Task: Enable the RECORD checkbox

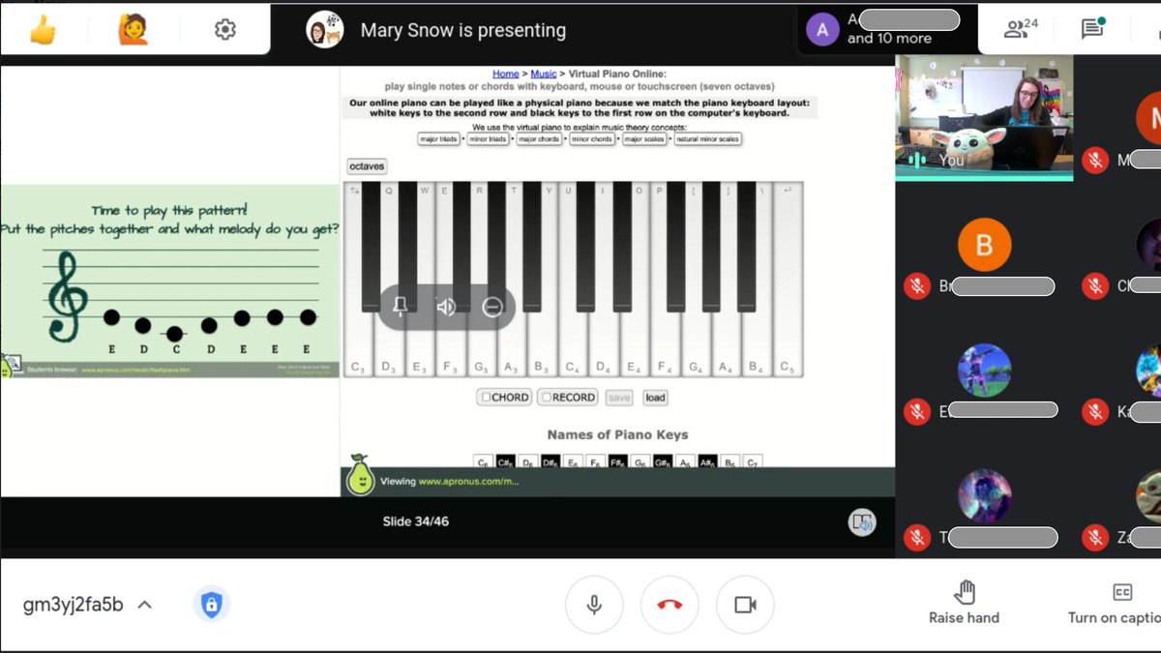Action: [547, 397]
